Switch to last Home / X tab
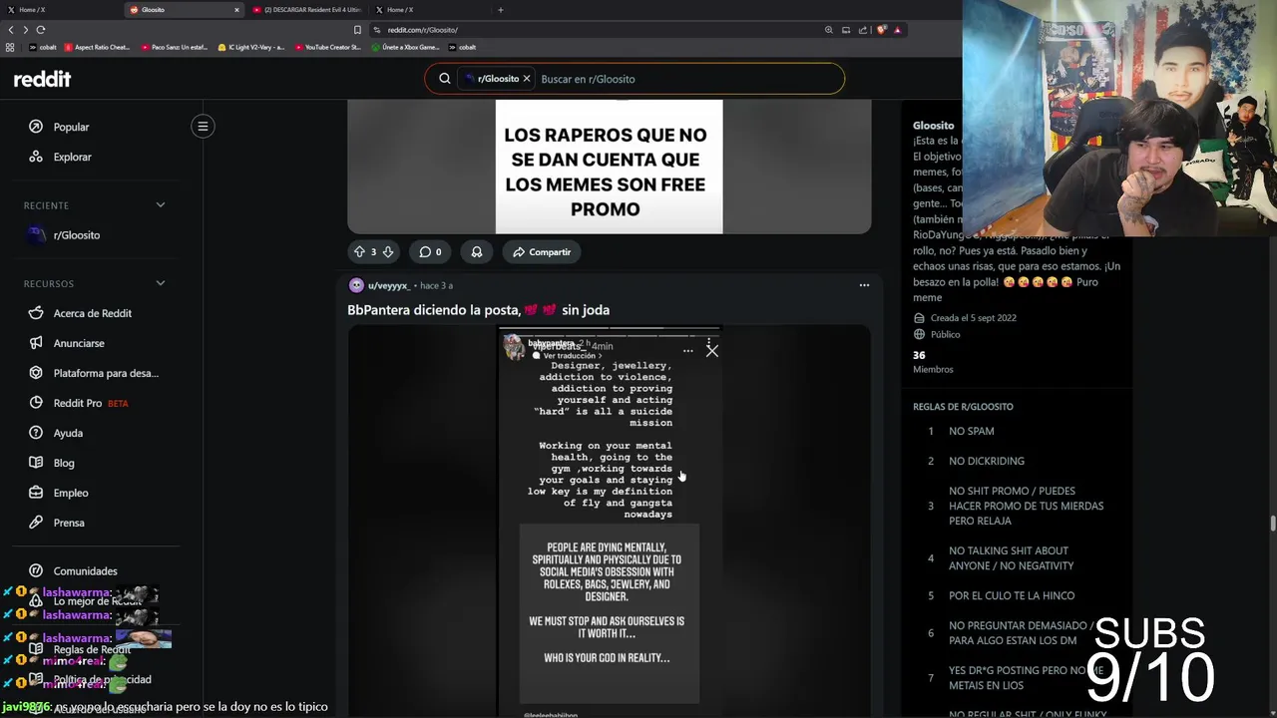1277x718 pixels. click(x=429, y=10)
